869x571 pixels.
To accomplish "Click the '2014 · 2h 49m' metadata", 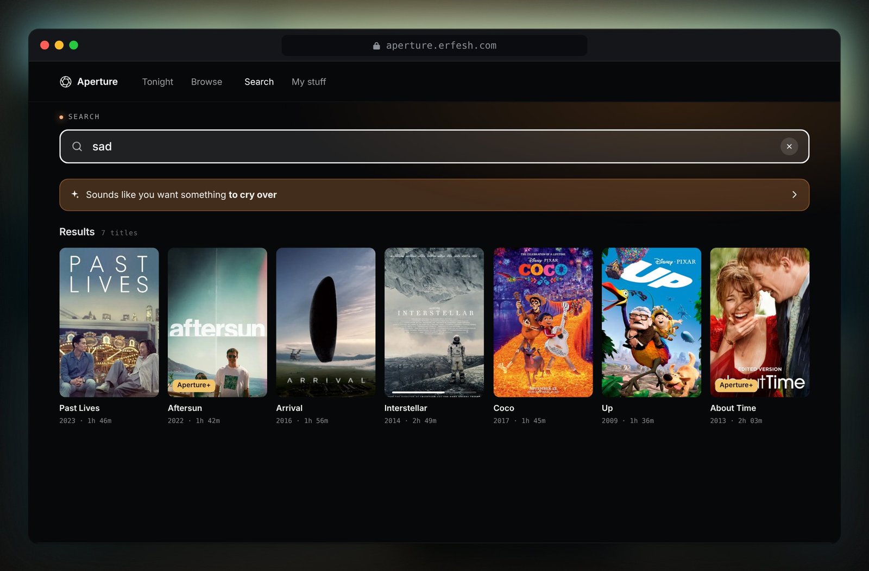I will pyautogui.click(x=410, y=421).
